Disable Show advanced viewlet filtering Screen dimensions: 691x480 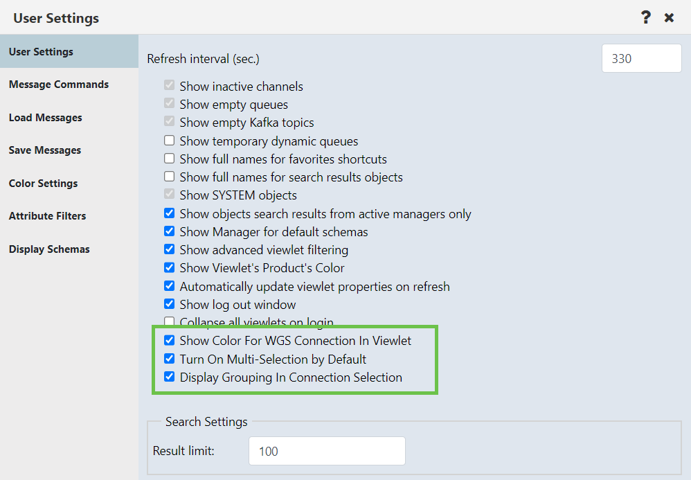[169, 249]
